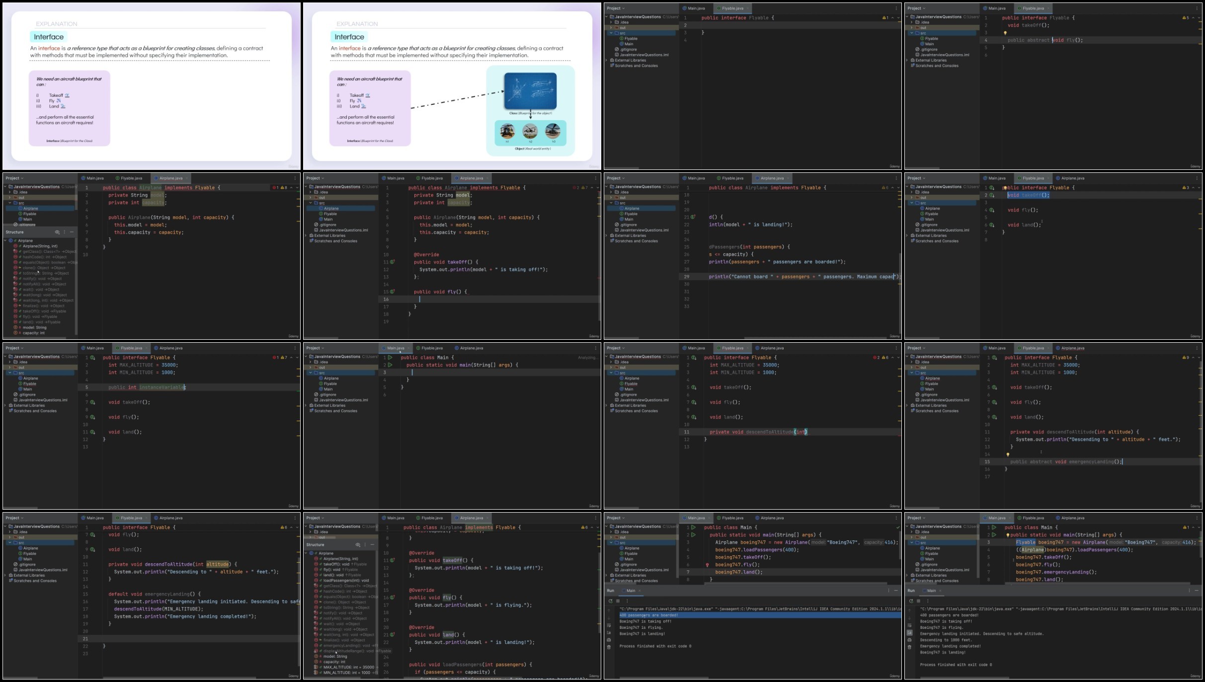The width and height of the screenshot is (1205, 682).
Task: Eye icon in Structure panel listing MAX_ALTITUDE
Action: 358,545
